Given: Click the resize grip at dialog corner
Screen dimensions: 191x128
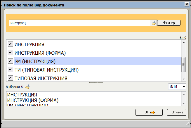Looking at the screenshot, I should [188, 124].
